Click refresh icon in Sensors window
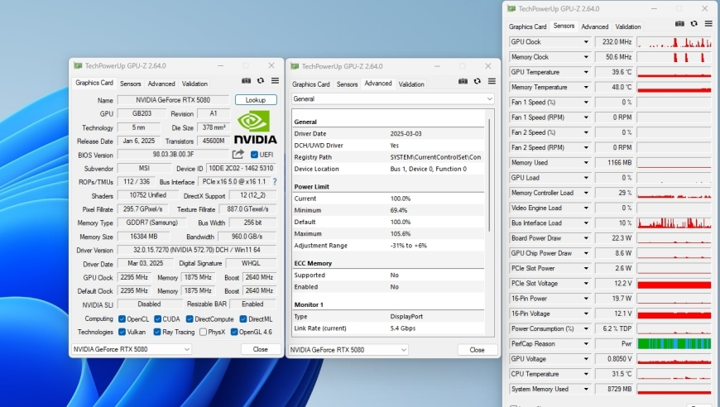 tap(694, 23)
